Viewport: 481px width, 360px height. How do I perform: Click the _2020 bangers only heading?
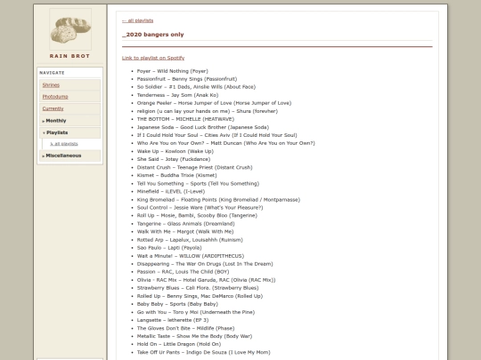tap(153, 35)
